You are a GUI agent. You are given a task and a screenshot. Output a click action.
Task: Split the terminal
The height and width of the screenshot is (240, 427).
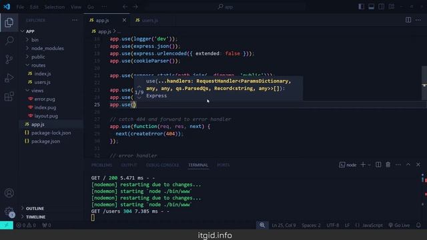pos(378,165)
